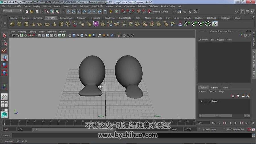Toggle layer1 visibility V box
The height and width of the screenshot is (144, 256).
pos(201,101)
